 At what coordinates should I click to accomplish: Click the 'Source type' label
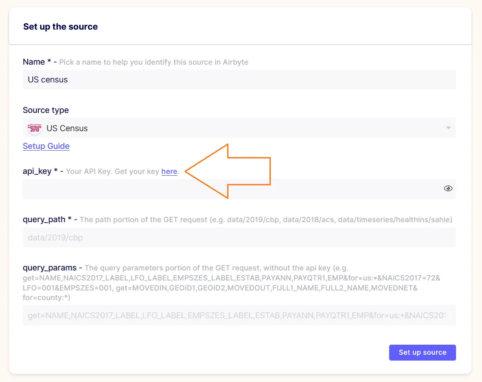tap(46, 110)
